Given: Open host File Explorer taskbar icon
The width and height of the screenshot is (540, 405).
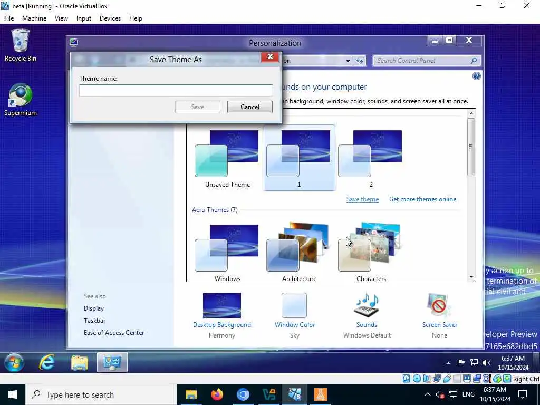Looking at the screenshot, I should pos(191,394).
